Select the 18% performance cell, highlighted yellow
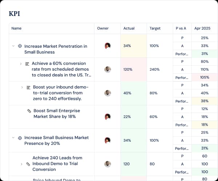Viewport: 218px width, 181px height. [205, 125]
